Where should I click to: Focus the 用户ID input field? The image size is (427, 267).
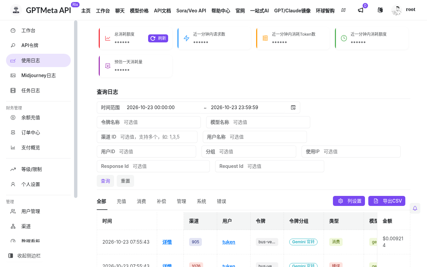(x=146, y=152)
